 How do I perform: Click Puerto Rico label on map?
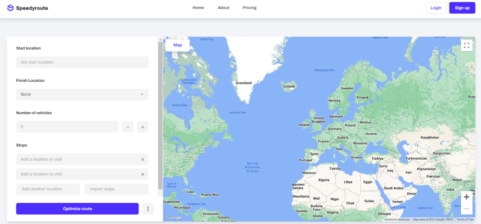click(x=210, y=195)
